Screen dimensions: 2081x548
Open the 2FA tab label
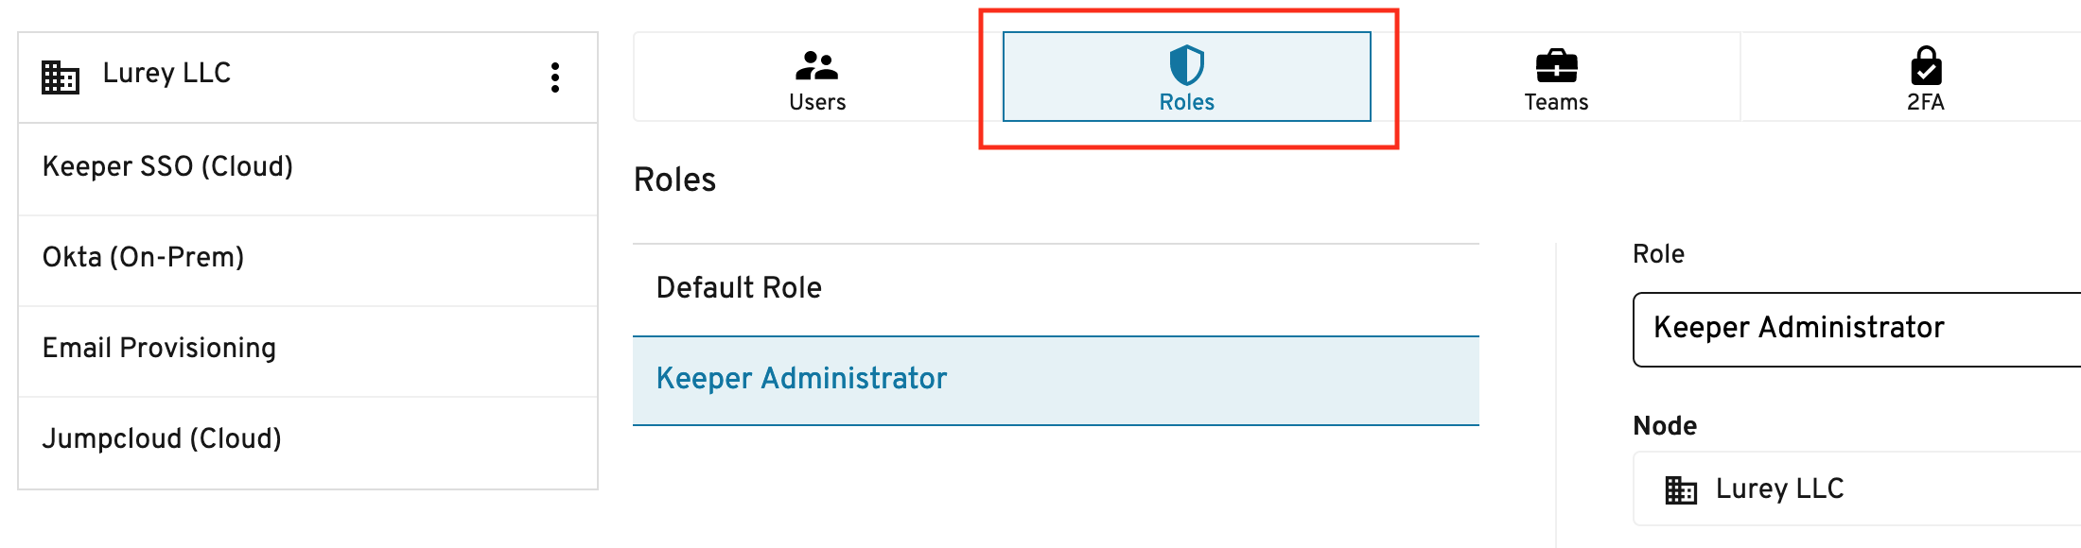click(x=1926, y=102)
